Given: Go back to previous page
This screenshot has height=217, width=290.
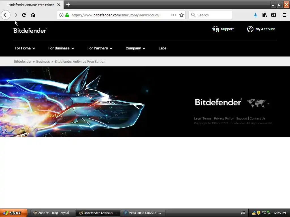Looking at the screenshot, I should (6, 15).
